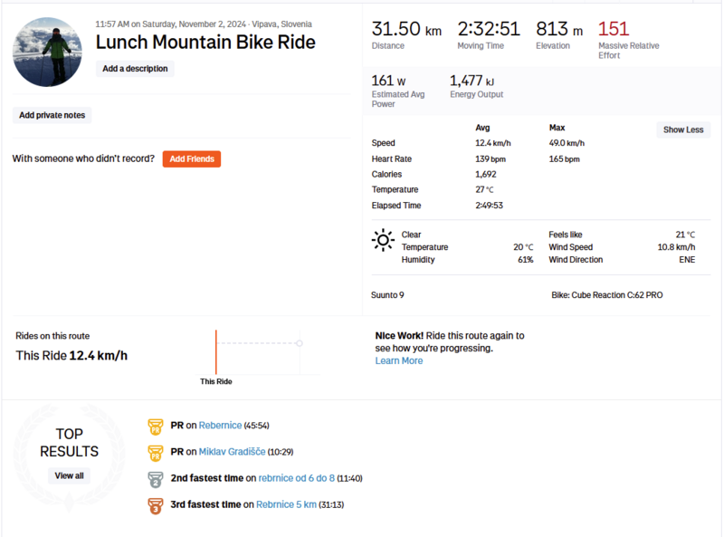This screenshot has width=724, height=537.
Task: Click the gold PR medal beside Rebernice
Action: coord(155,425)
